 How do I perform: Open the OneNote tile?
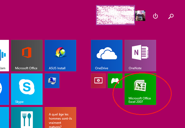[x=140, y=56]
